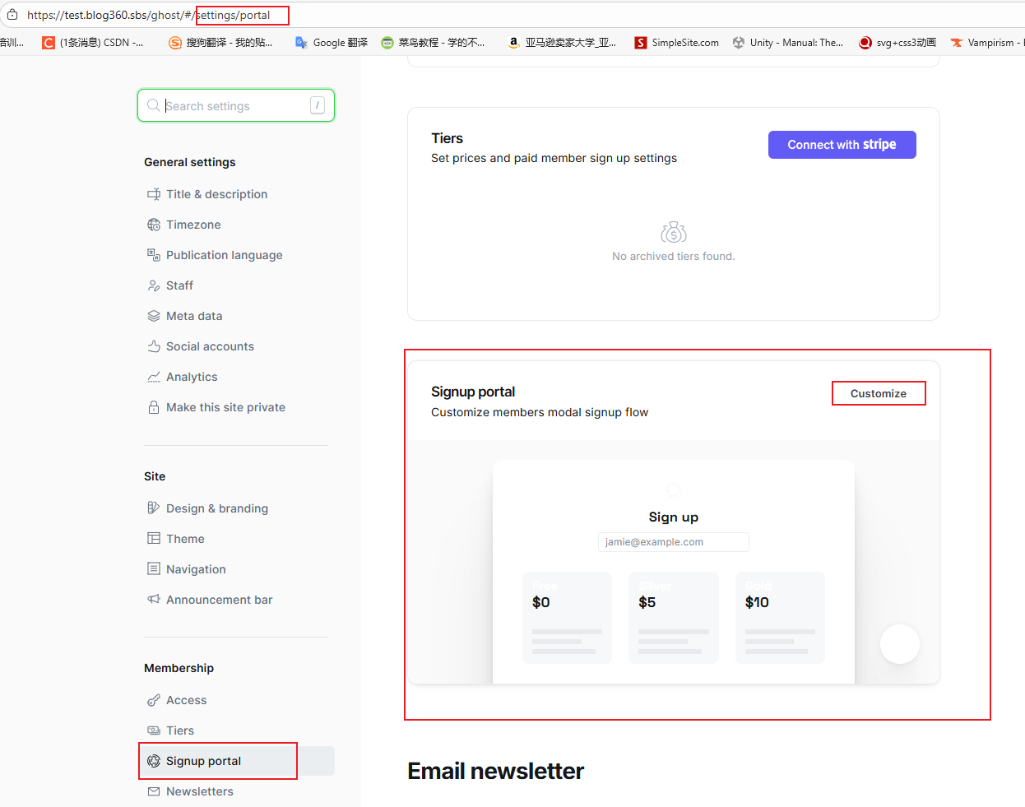1025x807 pixels.
Task: Click the Publication language icon
Action: coord(154,255)
